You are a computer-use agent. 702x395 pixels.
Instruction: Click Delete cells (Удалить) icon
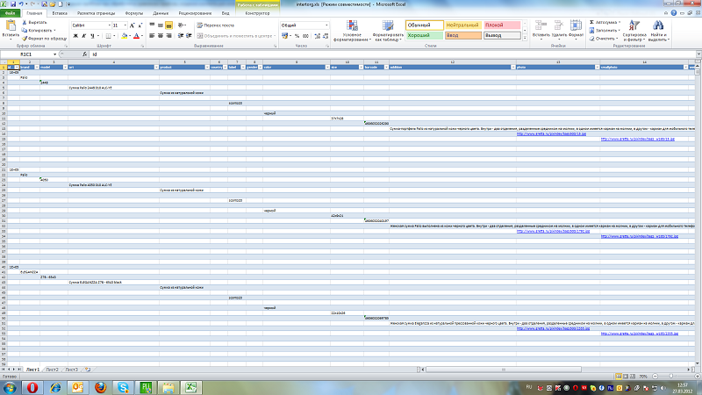tap(559, 30)
